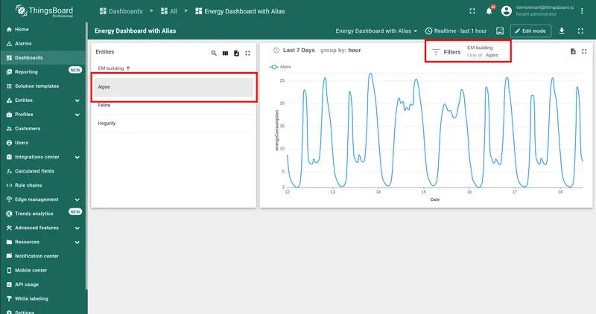
Task: Open dashboard state dropdown
Action: click(x=376, y=31)
